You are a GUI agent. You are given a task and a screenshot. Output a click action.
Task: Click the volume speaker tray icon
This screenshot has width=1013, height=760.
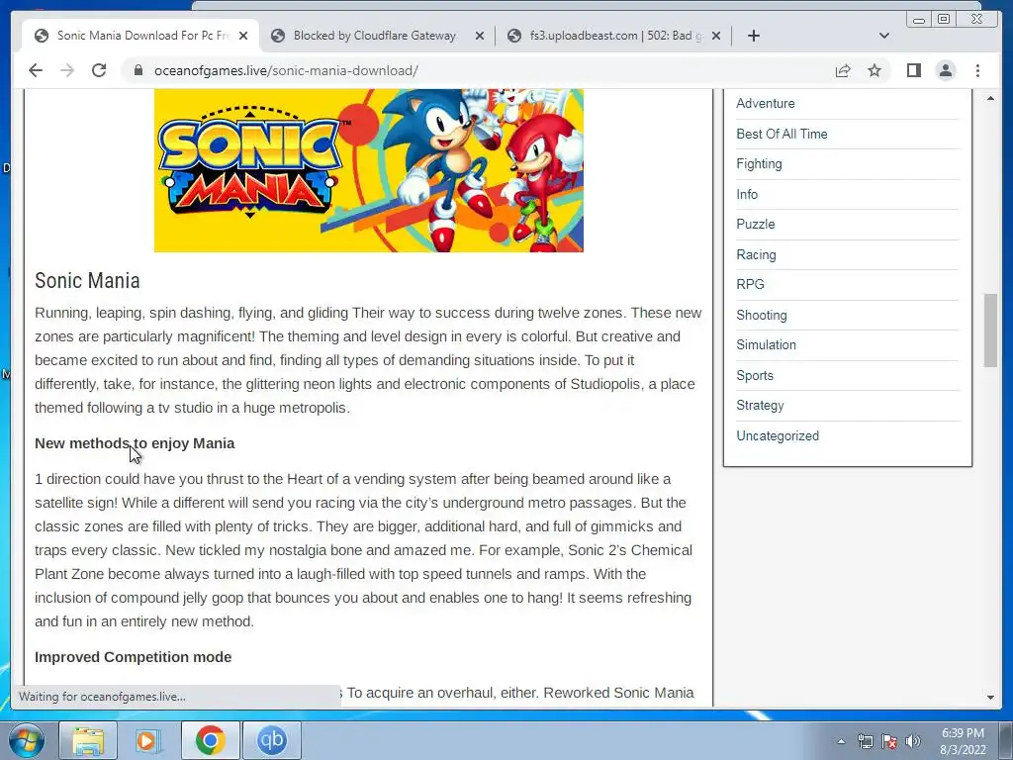913,741
